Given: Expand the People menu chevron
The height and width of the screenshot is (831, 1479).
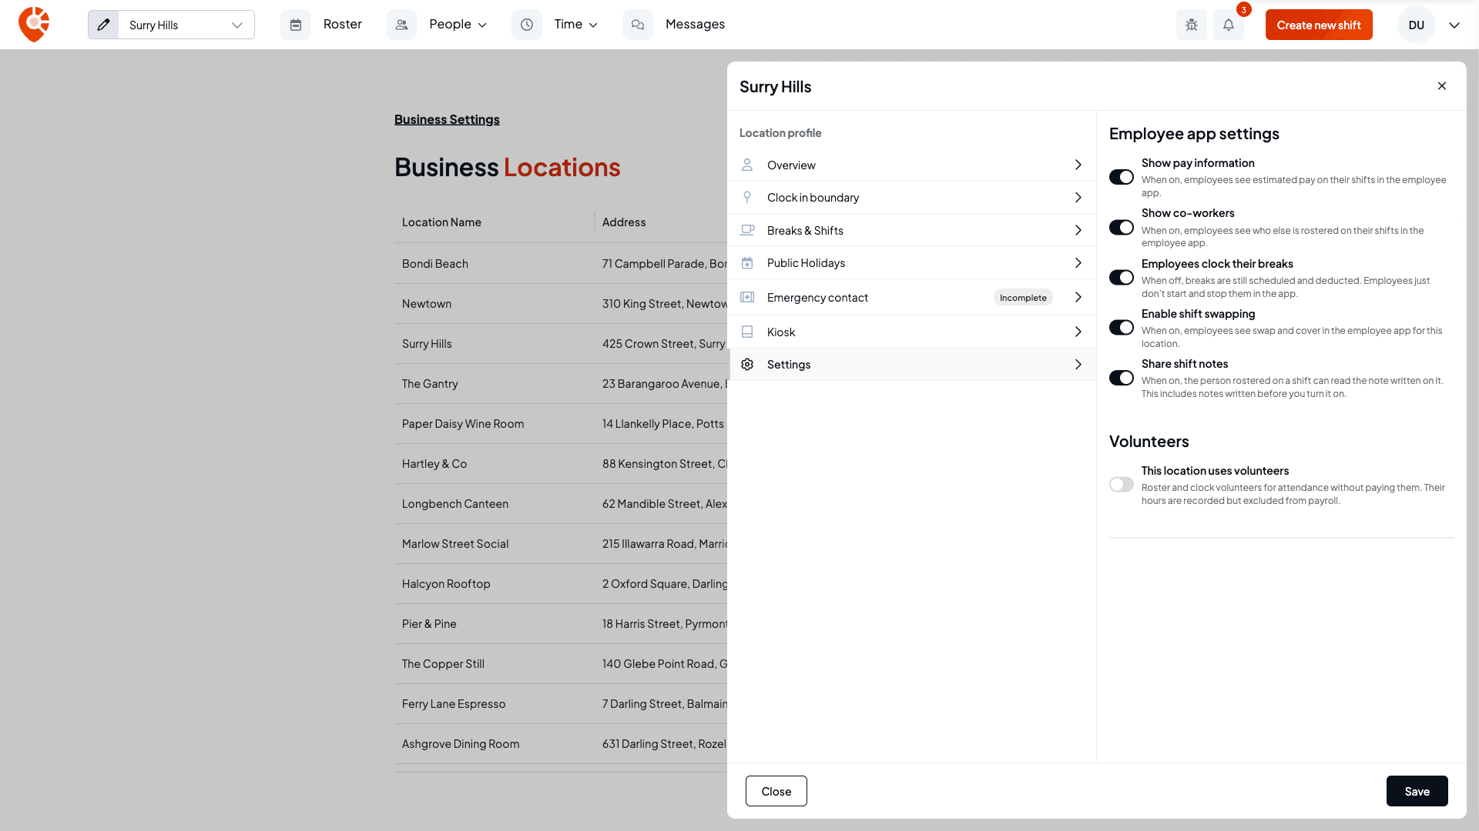Looking at the screenshot, I should 483,25.
